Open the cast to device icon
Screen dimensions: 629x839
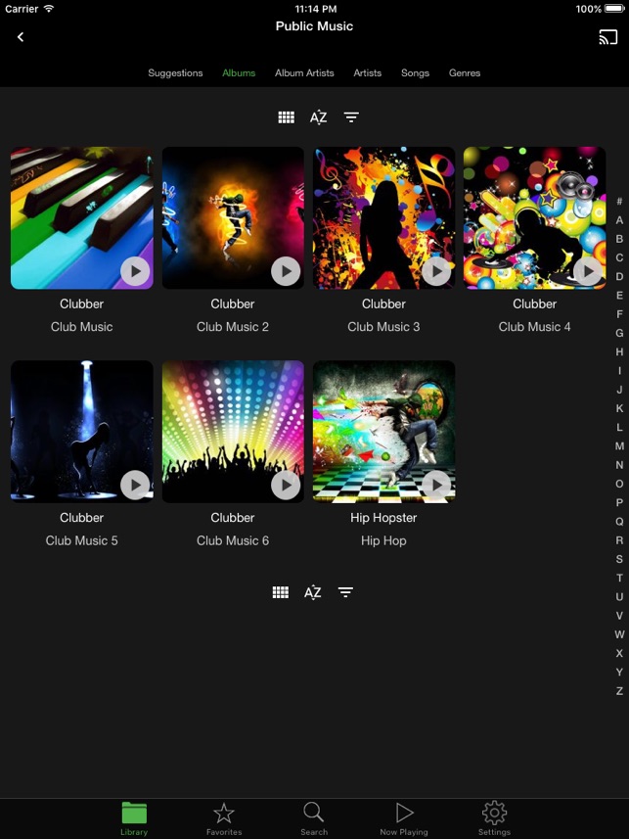coord(608,37)
